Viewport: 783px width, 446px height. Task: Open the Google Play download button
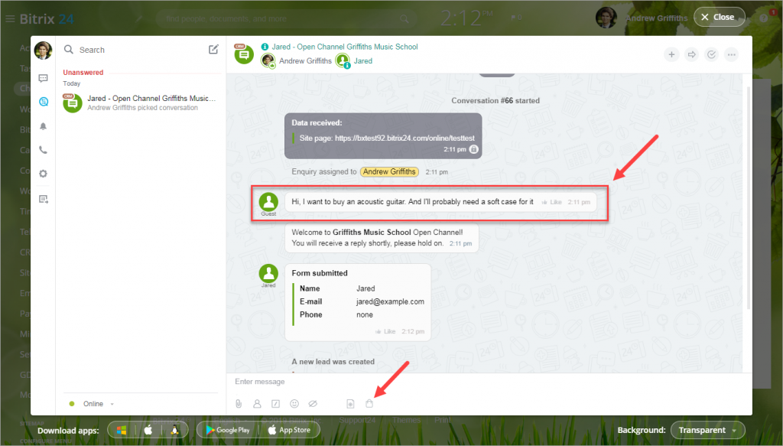[228, 430]
